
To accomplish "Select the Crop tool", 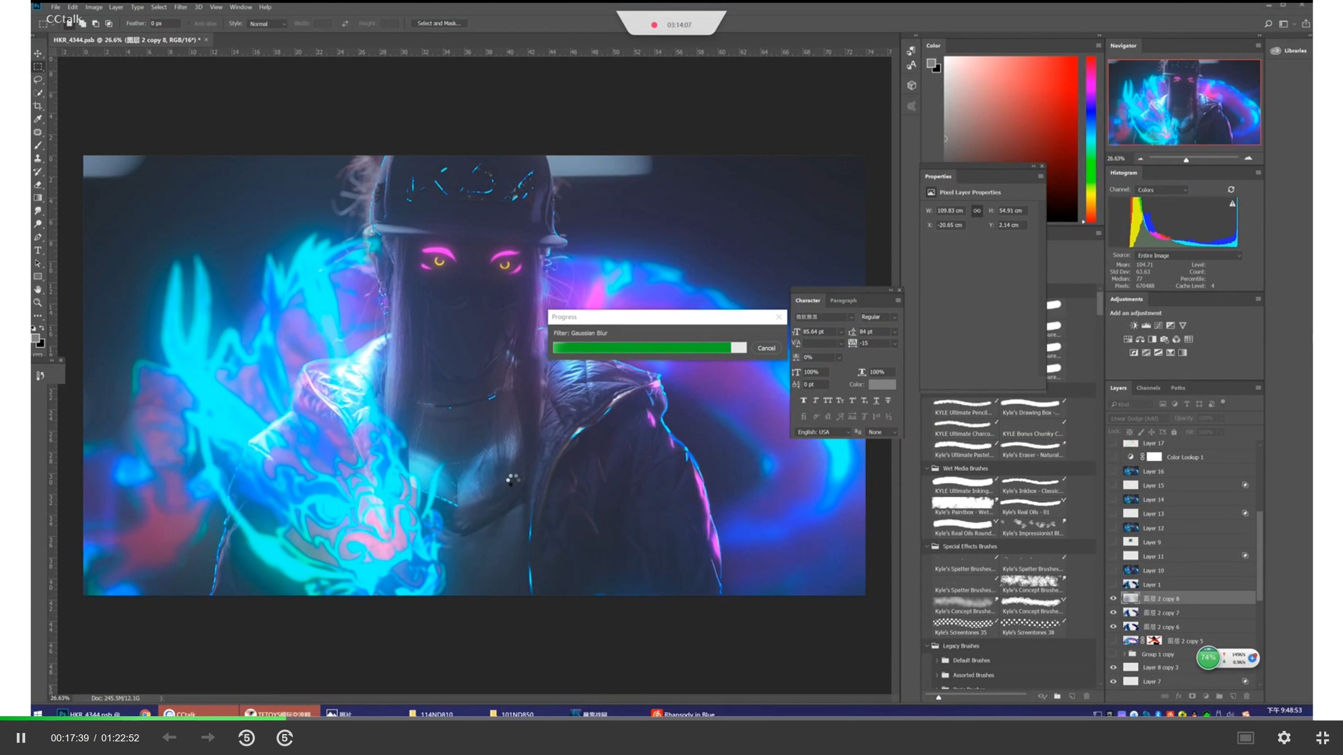I will [x=38, y=106].
